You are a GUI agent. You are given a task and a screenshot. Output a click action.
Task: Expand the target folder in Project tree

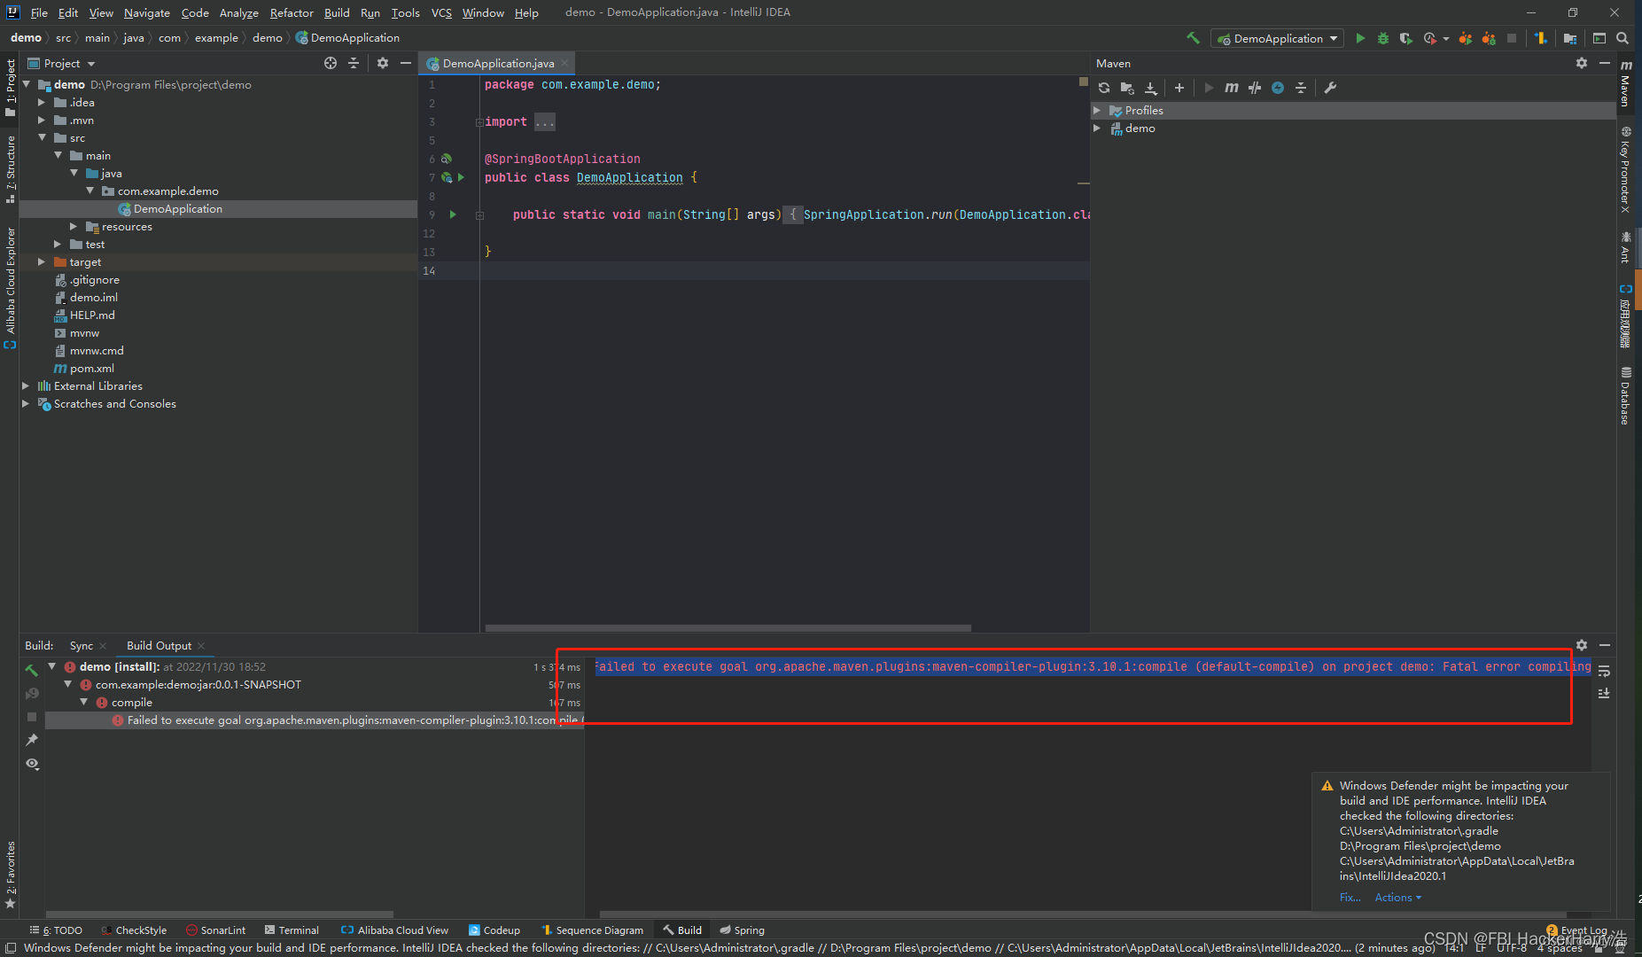[x=41, y=261]
